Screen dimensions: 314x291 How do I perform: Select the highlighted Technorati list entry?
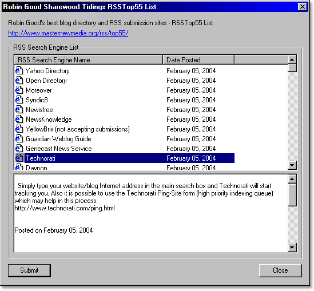(125, 158)
